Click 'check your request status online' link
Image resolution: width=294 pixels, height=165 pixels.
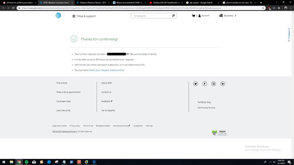pyautogui.click(x=106, y=70)
